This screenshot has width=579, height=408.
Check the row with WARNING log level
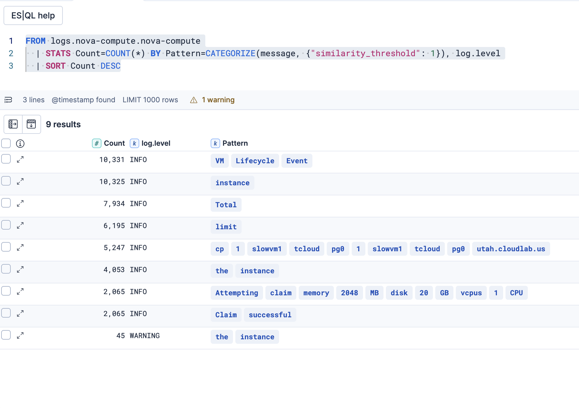(x=6, y=335)
